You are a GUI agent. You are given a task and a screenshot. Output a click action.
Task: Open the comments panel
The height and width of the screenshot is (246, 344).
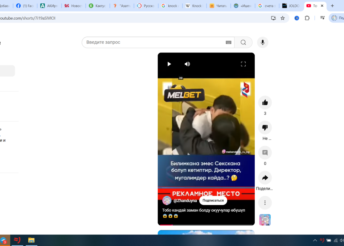pyautogui.click(x=265, y=153)
